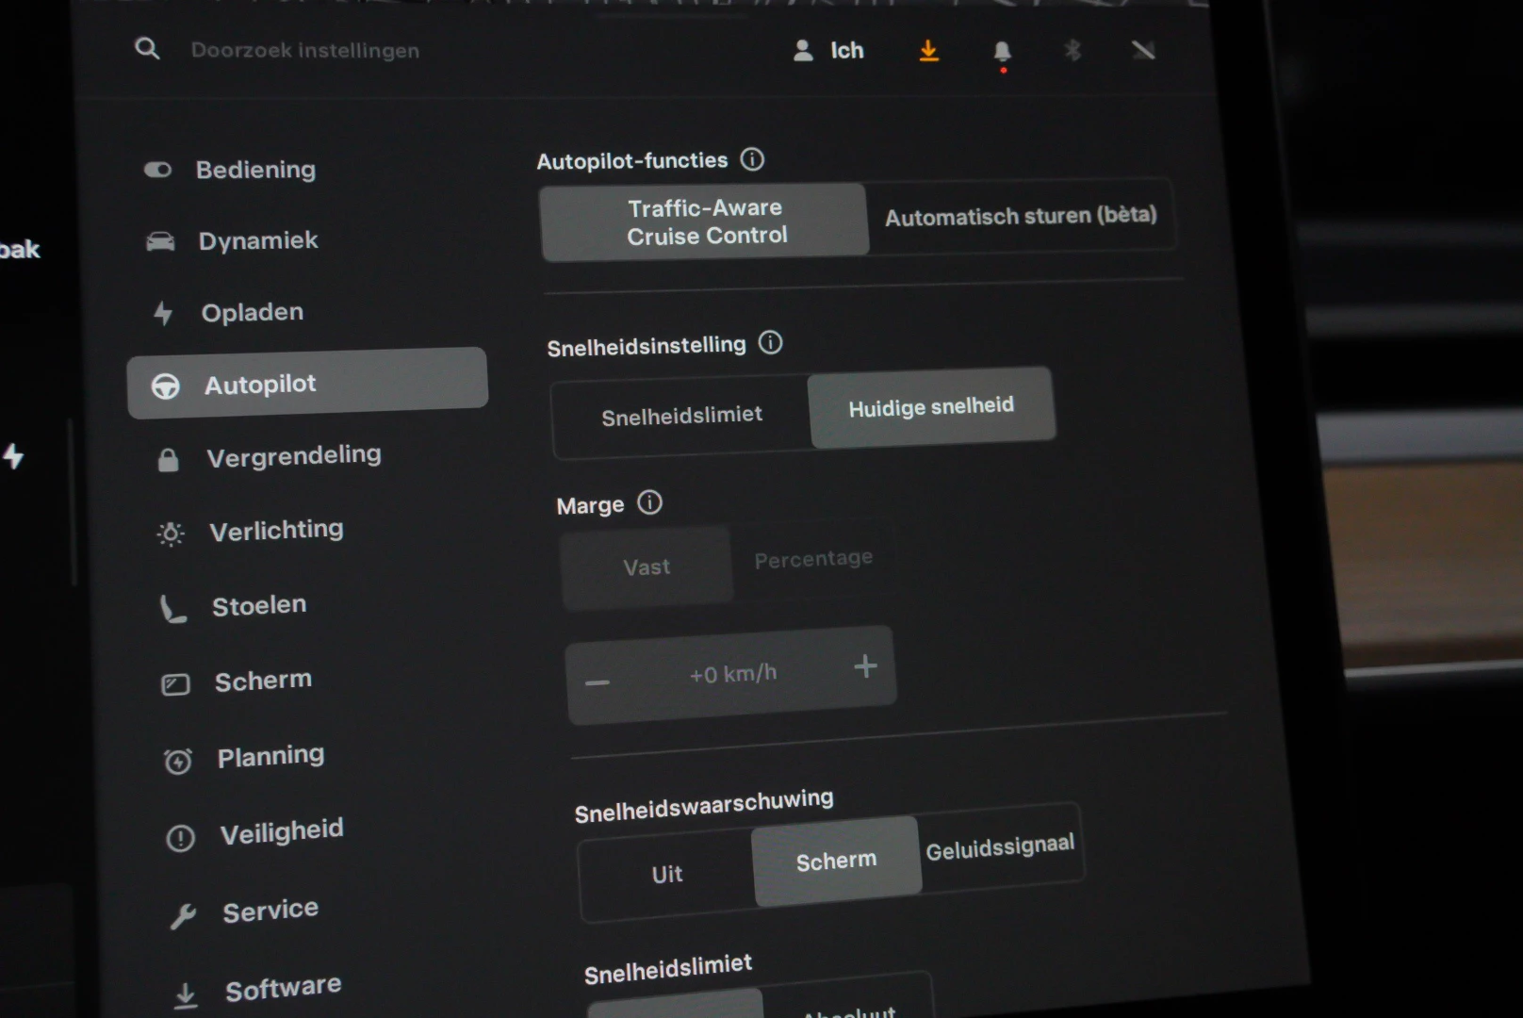1523x1018 pixels.
Task: Turn Snelheidswaarschuwing to Uit
Action: (x=667, y=875)
